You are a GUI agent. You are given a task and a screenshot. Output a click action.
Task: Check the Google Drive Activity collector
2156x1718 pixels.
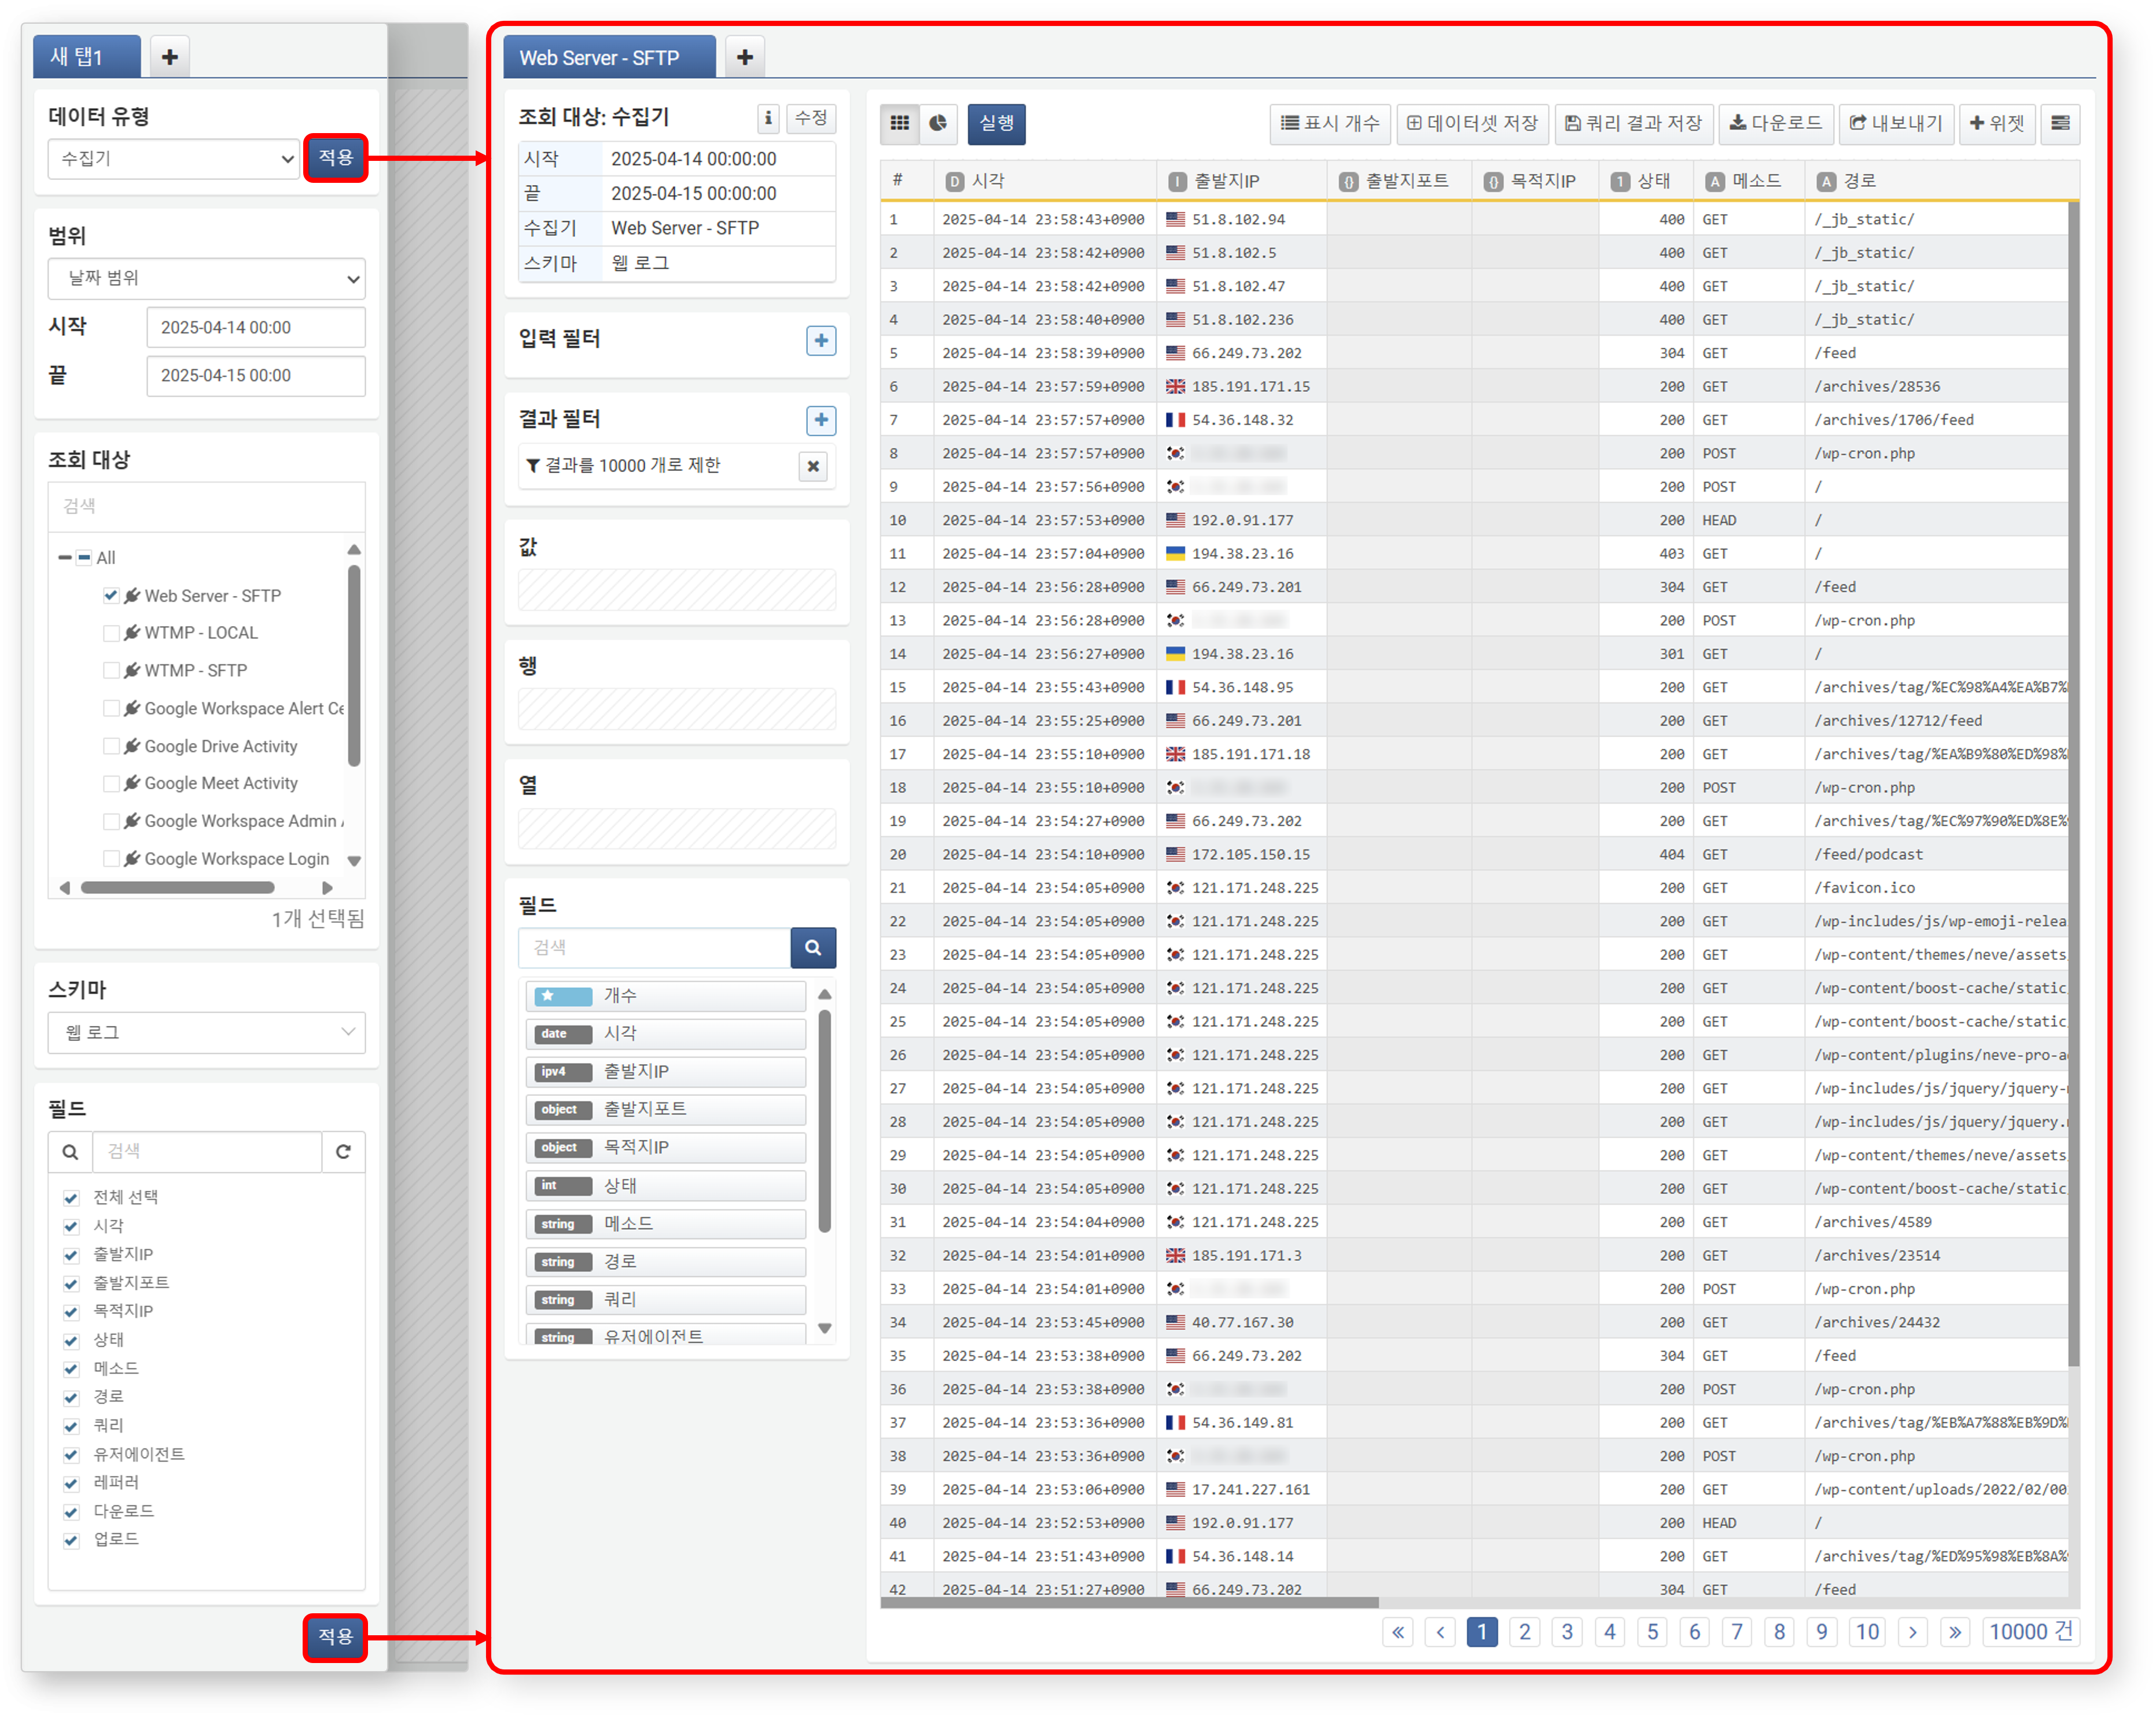coord(111,746)
